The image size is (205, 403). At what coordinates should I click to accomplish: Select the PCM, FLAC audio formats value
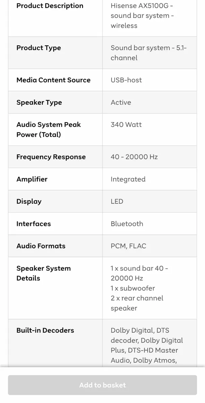128,246
